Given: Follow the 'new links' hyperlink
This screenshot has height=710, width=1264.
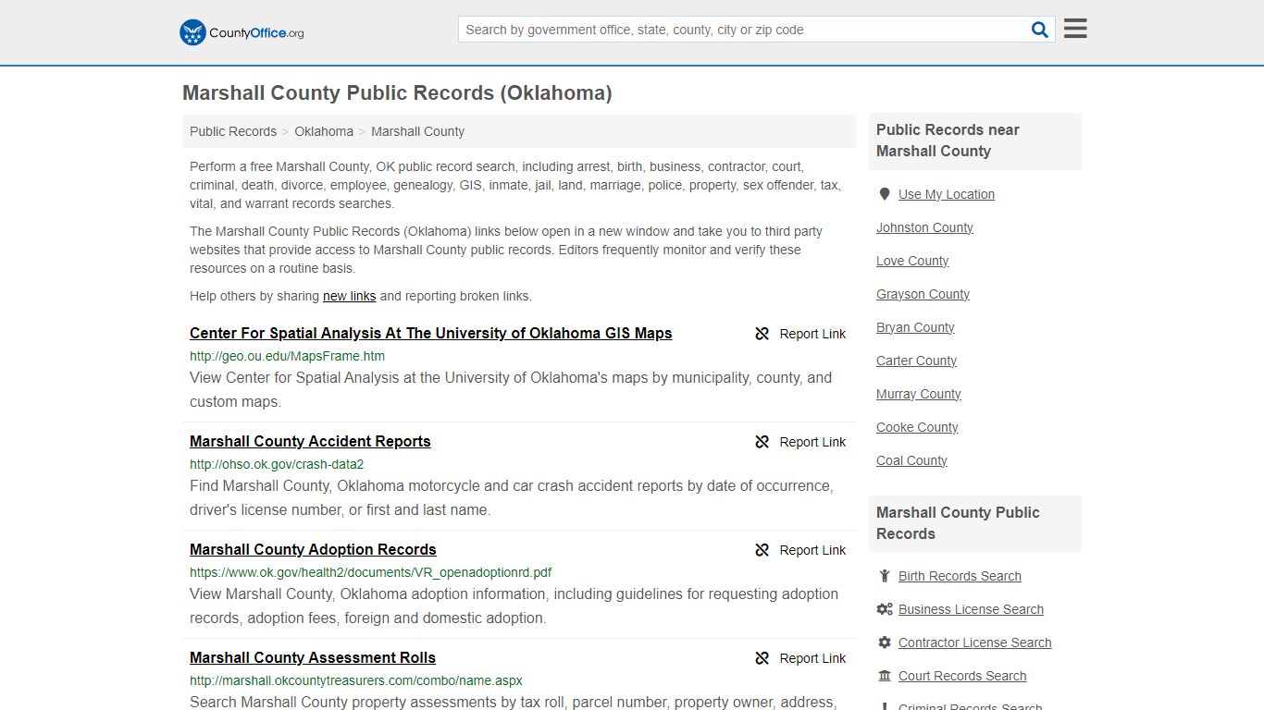Looking at the screenshot, I should click(349, 296).
